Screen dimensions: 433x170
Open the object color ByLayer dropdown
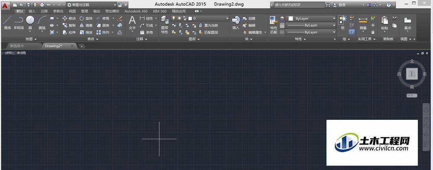pyautogui.click(x=311, y=19)
